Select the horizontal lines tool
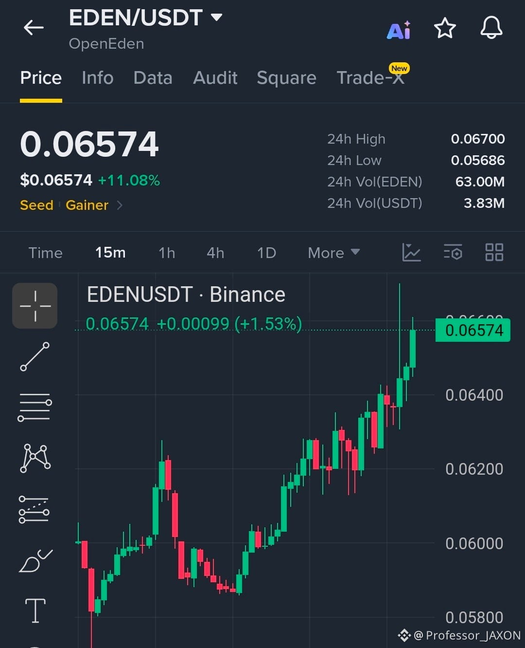This screenshot has height=648, width=525. 35,407
